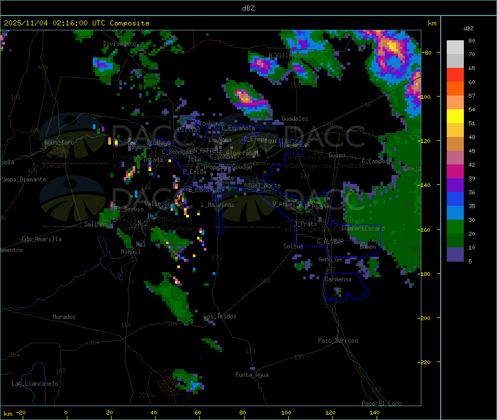Click the -200 km vertical axis tick
The height and width of the screenshot is (420, 497).
pyautogui.click(x=424, y=318)
